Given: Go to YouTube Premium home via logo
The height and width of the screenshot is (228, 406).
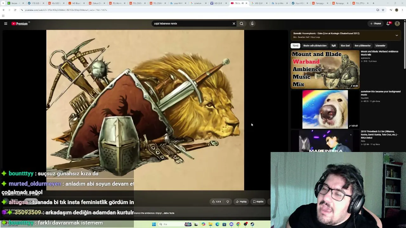Looking at the screenshot, I should pos(21,23).
